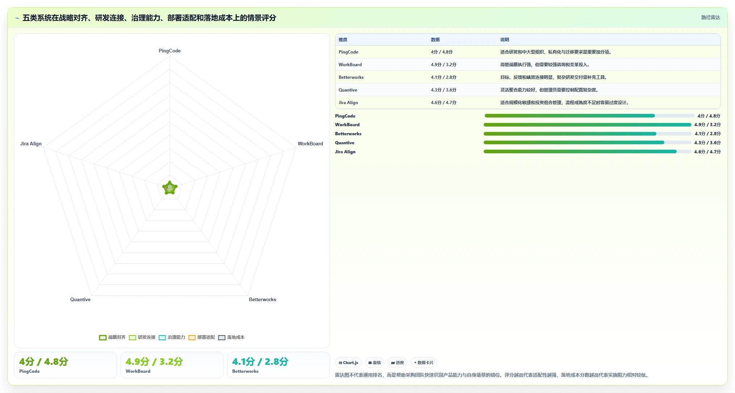The image size is (735, 393).
Task: Click the WorkBoard axis label on the radar
Action: (x=310, y=144)
